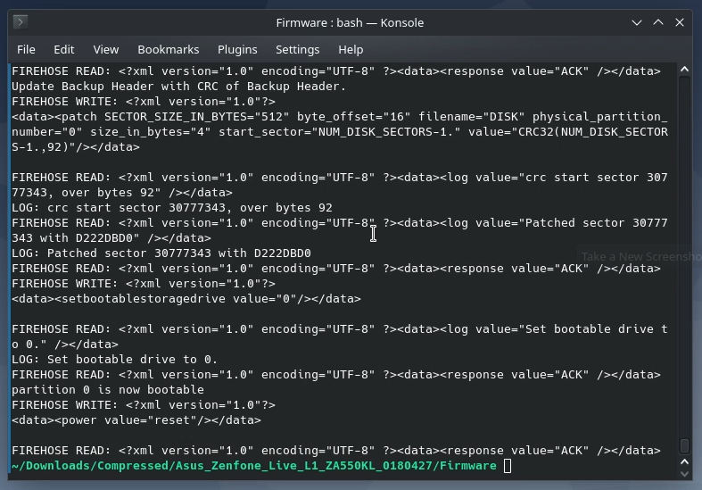Click 'Update Backup Header with CRC' line
Screen dimensions: 702x490
pos(179,87)
